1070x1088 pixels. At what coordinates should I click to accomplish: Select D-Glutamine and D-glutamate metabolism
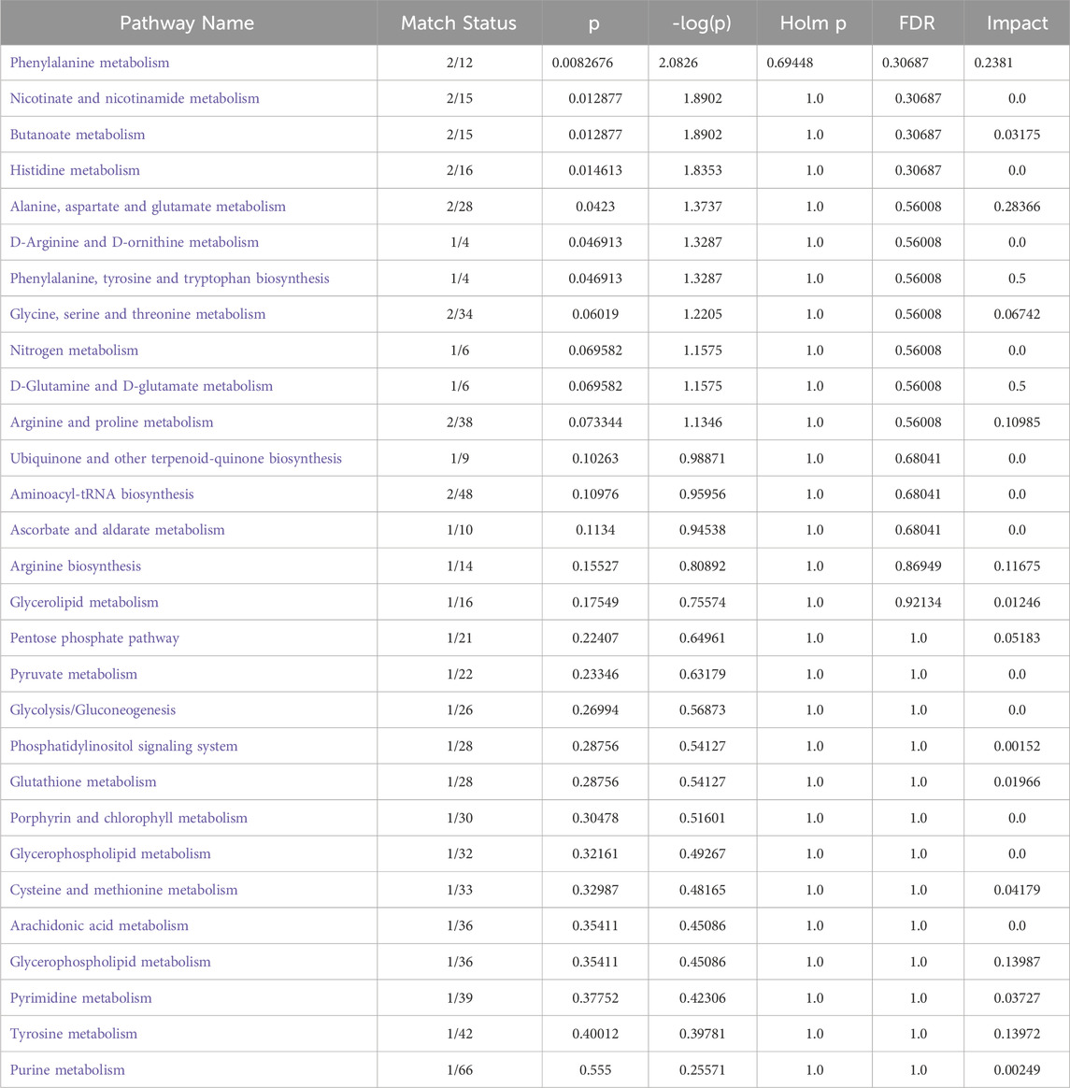[x=141, y=386]
